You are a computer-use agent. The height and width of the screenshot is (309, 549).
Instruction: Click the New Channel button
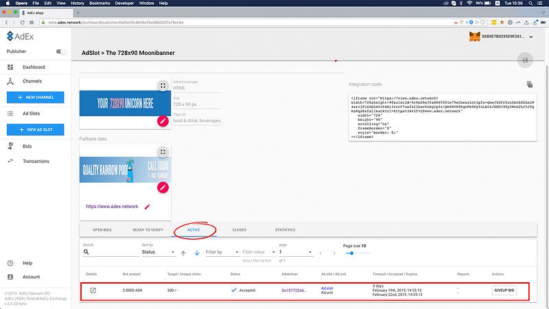coord(36,98)
